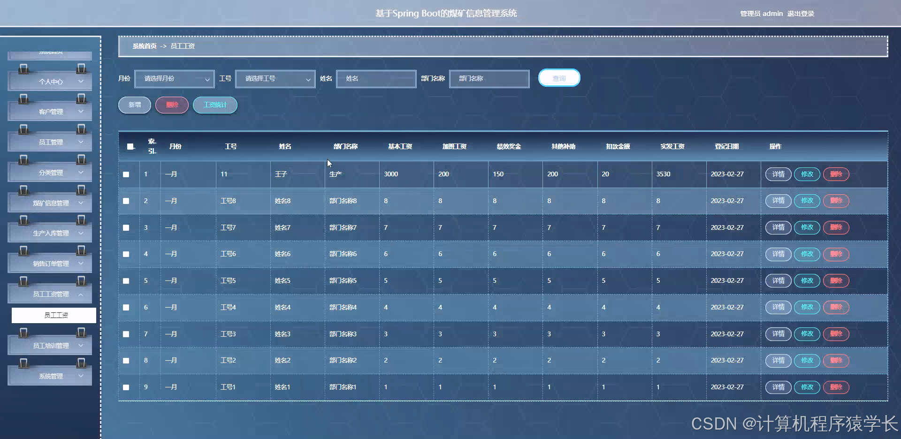This screenshot has height=439, width=901.
Task: Tick the checkbox for row 工号4
Action: [x=126, y=308]
